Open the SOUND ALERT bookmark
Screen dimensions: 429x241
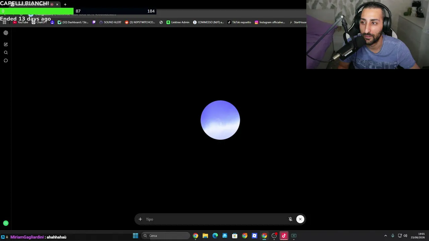click(110, 22)
